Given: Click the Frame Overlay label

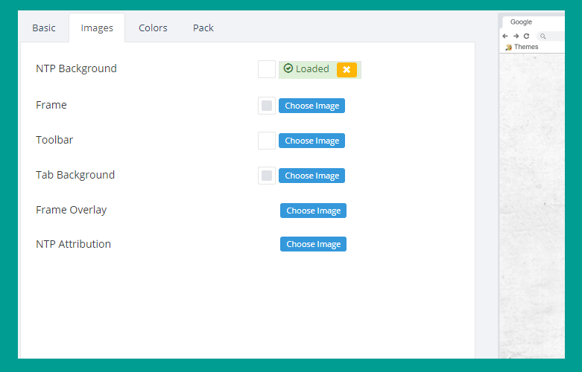Looking at the screenshot, I should point(72,210).
